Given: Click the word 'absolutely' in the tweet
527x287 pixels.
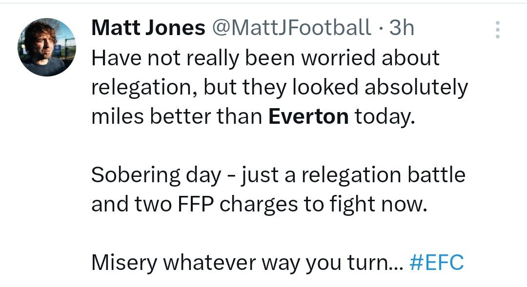Looking at the screenshot, I should click(x=416, y=88).
